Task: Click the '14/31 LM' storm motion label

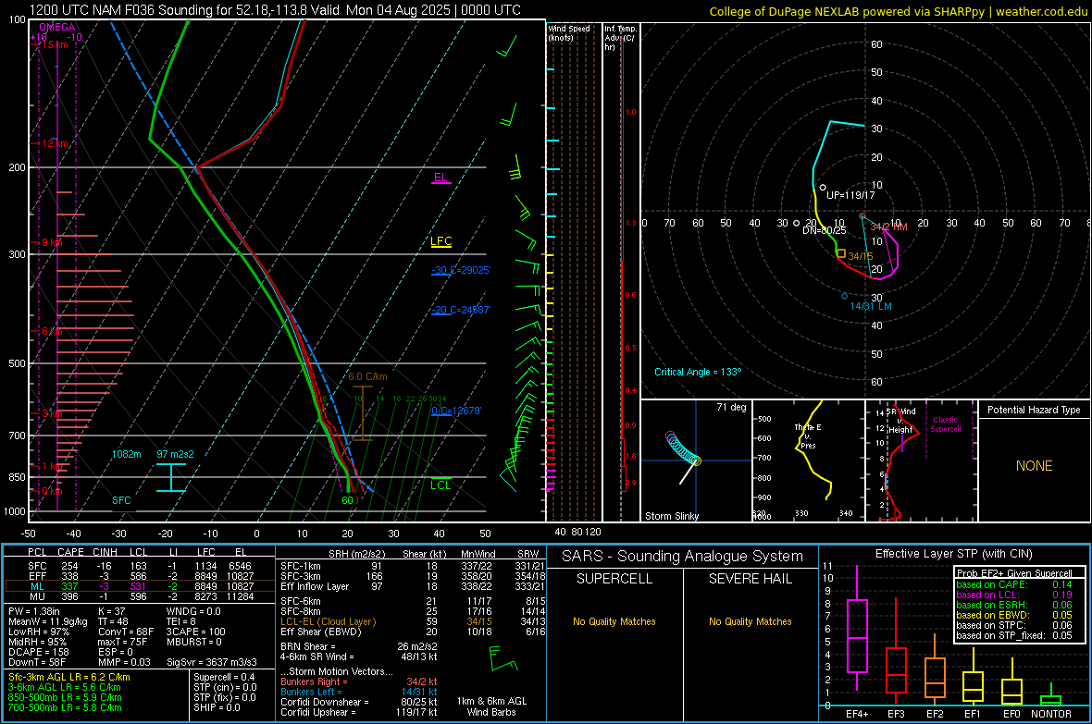Action: pos(871,306)
